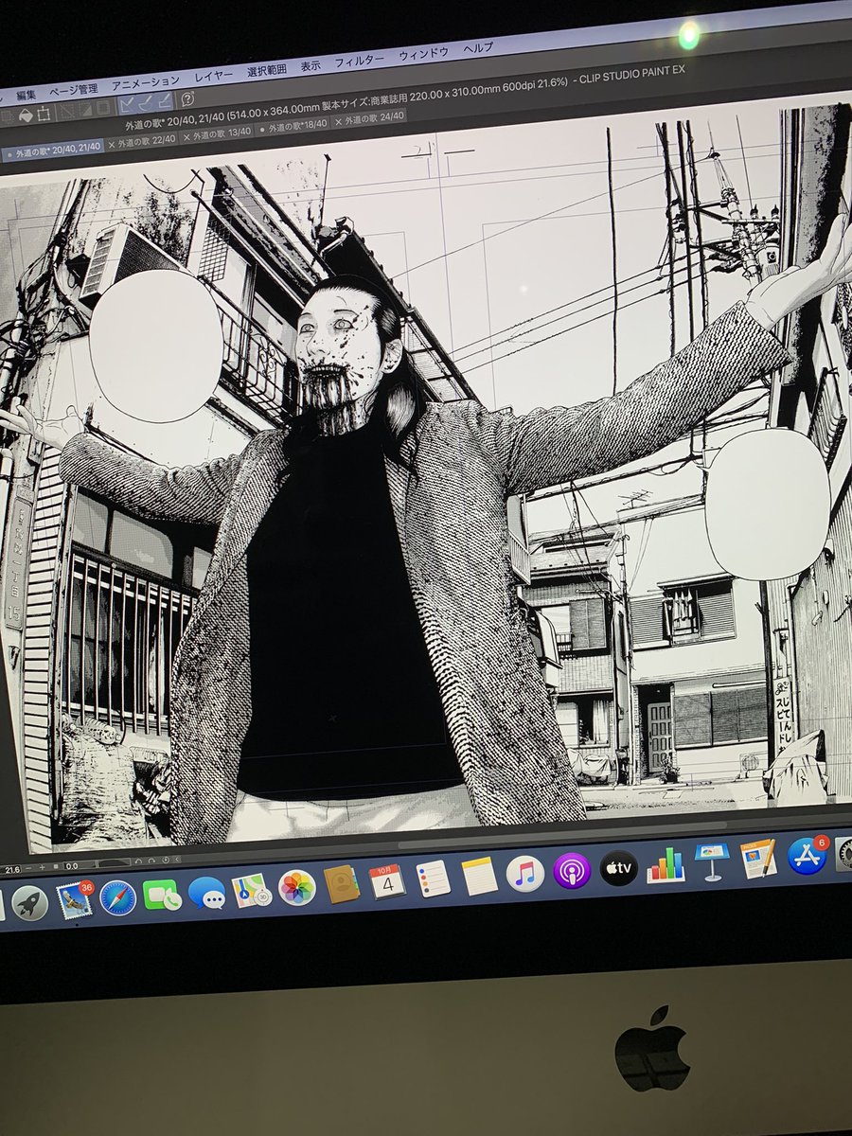Open the ページ管理 menu

(x=73, y=89)
